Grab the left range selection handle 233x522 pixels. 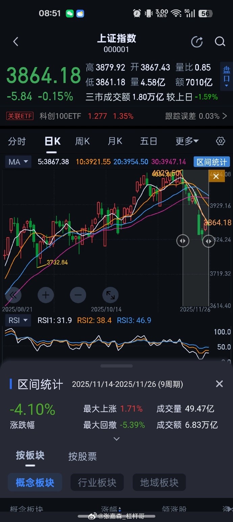[183, 241]
